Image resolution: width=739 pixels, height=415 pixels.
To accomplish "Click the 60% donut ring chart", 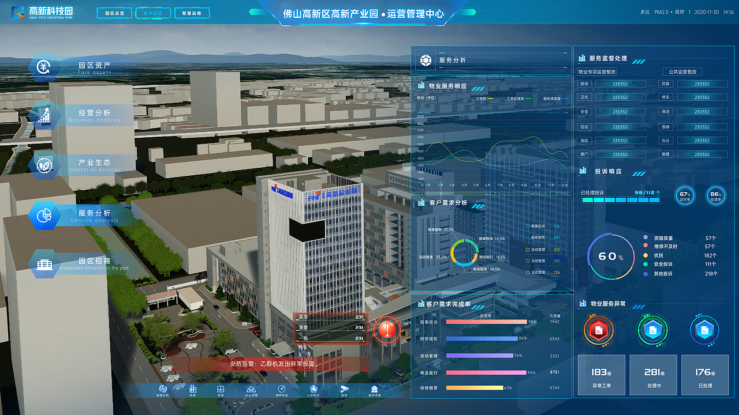I will tap(611, 256).
